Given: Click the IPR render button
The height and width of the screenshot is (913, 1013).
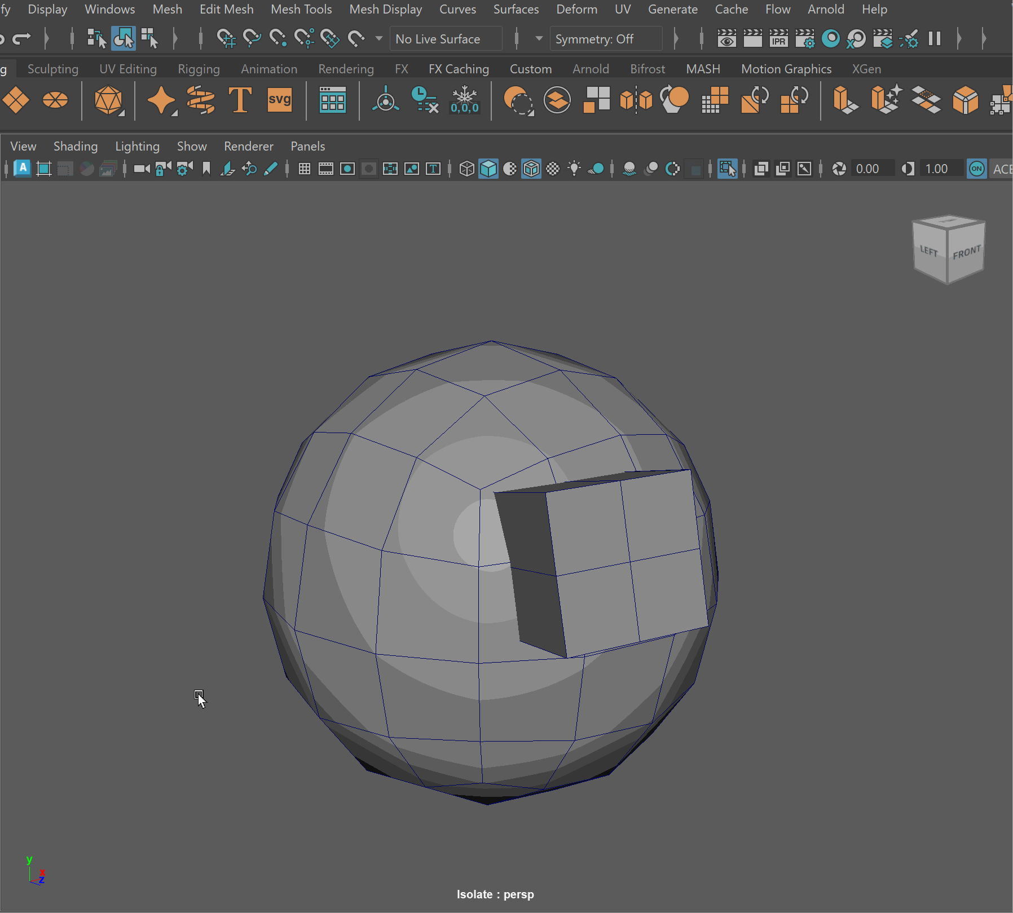Looking at the screenshot, I should click(778, 39).
